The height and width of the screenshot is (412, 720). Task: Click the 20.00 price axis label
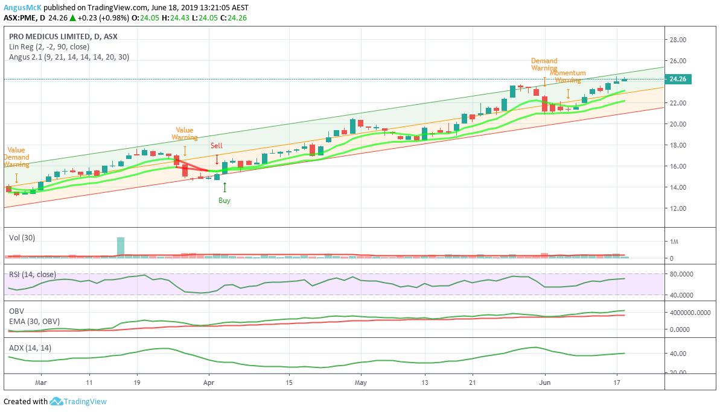click(x=678, y=124)
